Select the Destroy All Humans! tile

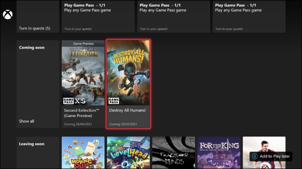pos(128,84)
